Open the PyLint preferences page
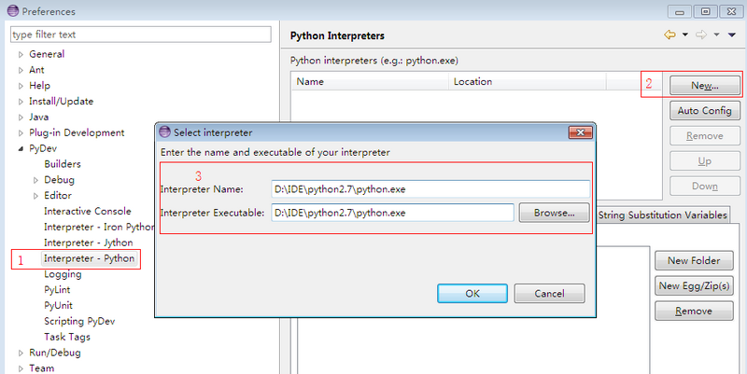This screenshot has height=374, width=747. pyautogui.click(x=57, y=290)
